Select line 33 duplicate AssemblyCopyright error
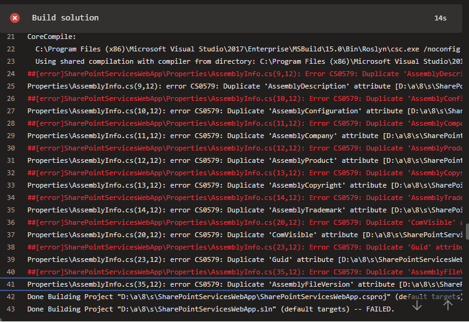Viewport: 469px width, 322px height. (231, 185)
